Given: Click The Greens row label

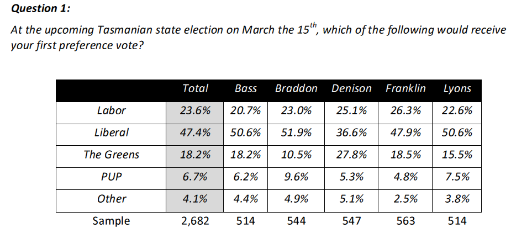Looking at the screenshot, I should point(111,155).
